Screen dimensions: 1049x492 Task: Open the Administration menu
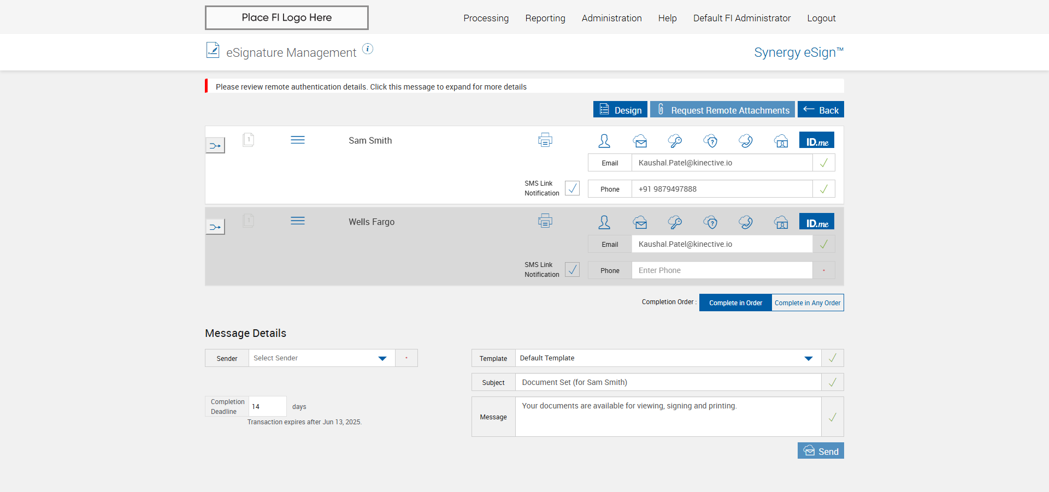click(612, 18)
